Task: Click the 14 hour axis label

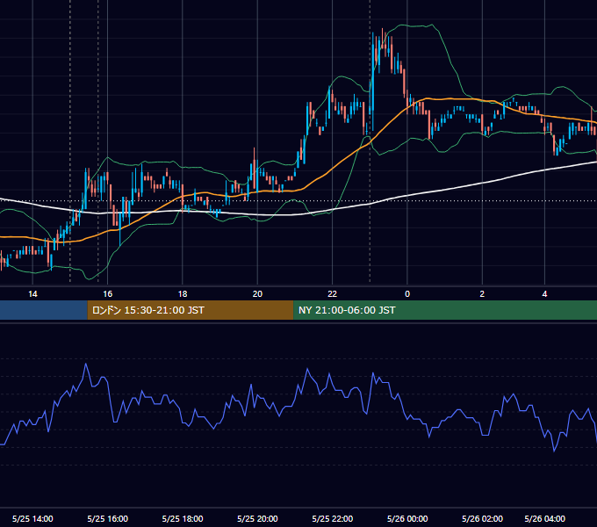Action: pyautogui.click(x=32, y=294)
